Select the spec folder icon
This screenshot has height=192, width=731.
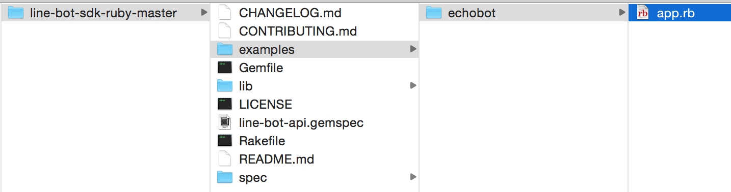click(x=225, y=177)
